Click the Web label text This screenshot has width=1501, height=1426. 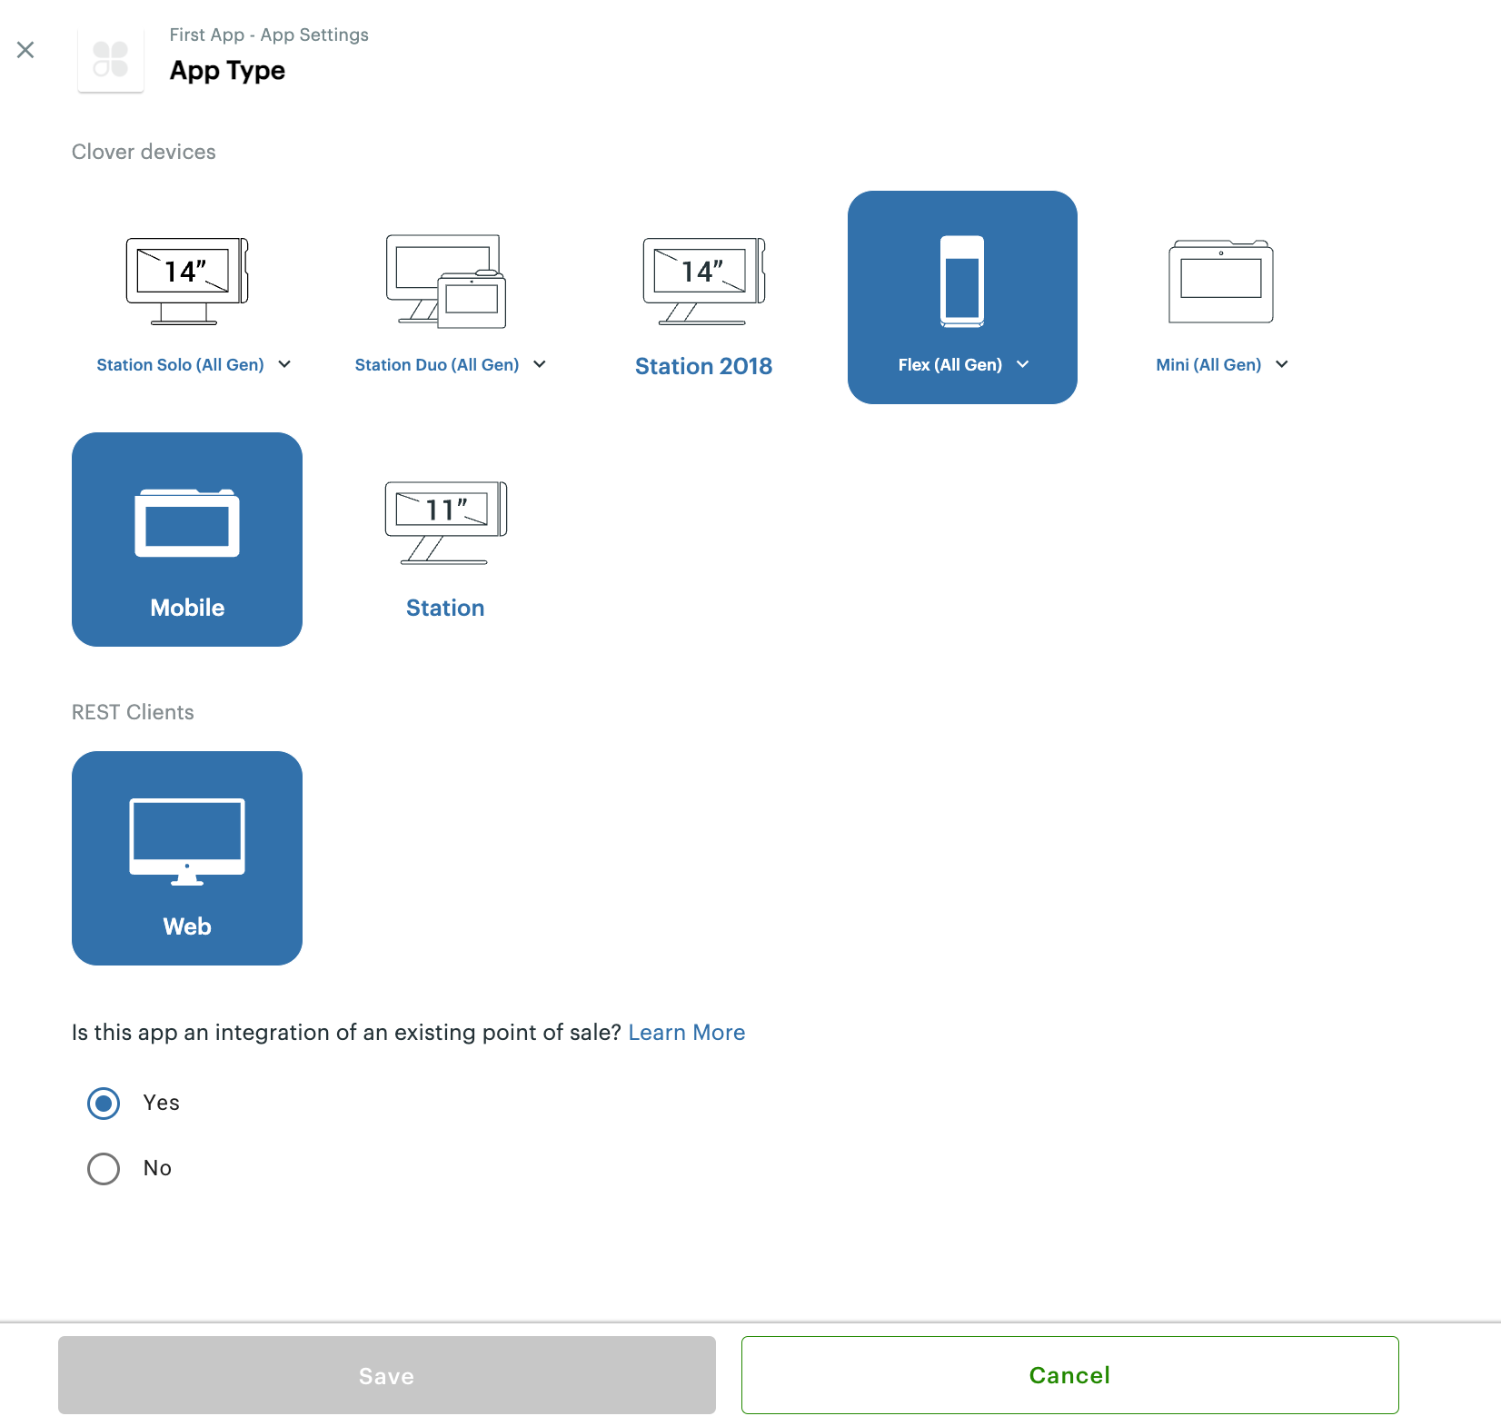click(187, 926)
